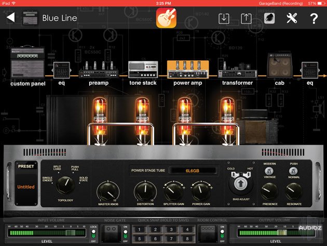The image size is (327, 246).
Task: Click the export (upload arrow) icon
Action: point(246,19)
